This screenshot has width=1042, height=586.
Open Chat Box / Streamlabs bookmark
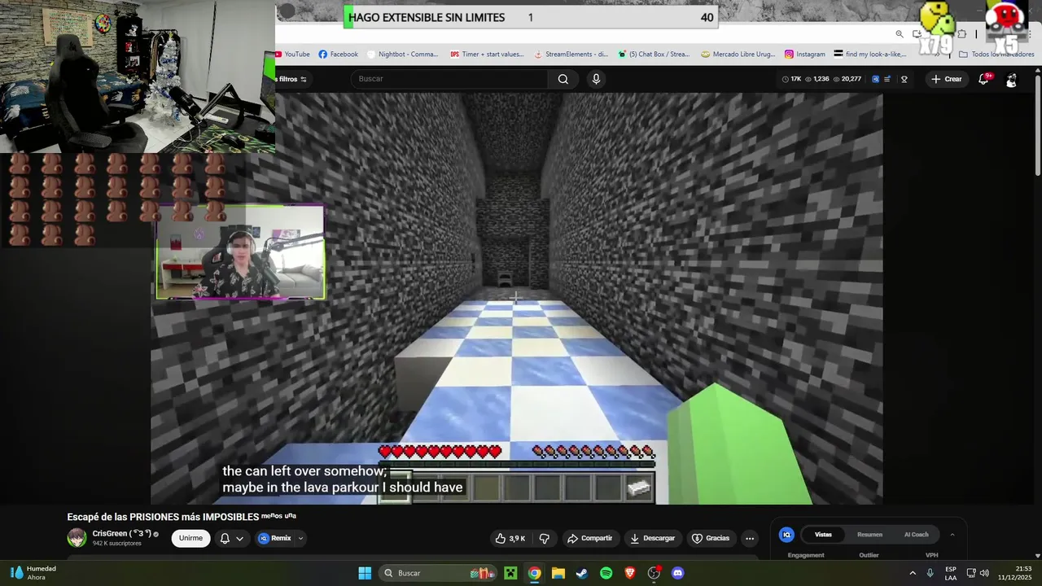click(x=654, y=55)
